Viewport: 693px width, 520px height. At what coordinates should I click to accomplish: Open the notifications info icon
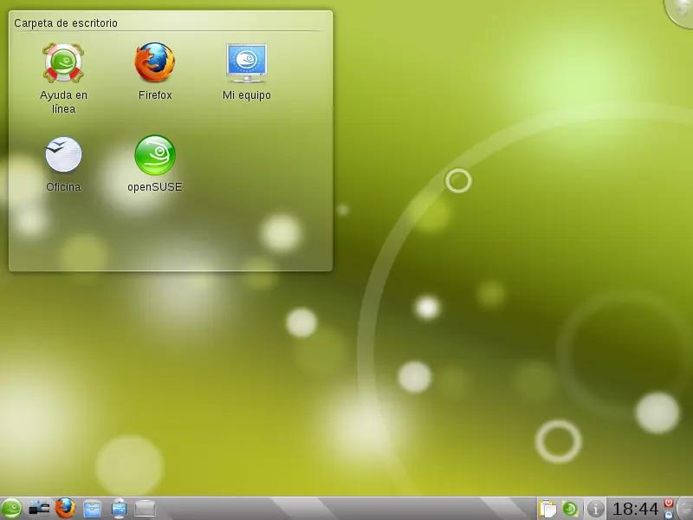[596, 509]
